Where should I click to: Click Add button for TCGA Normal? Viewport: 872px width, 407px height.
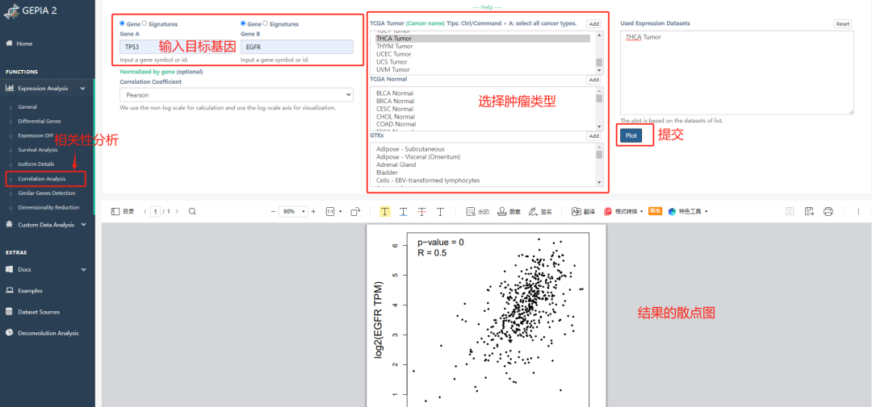pyautogui.click(x=594, y=80)
